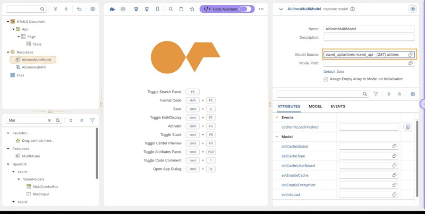Collapse all attribute groups
Screen dimensions: 425x214
click(x=399, y=94)
